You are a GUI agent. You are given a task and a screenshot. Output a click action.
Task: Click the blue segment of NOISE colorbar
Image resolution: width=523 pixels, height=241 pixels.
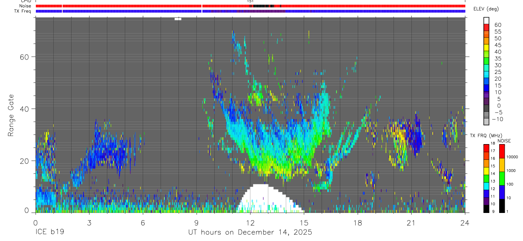pos(502,192)
